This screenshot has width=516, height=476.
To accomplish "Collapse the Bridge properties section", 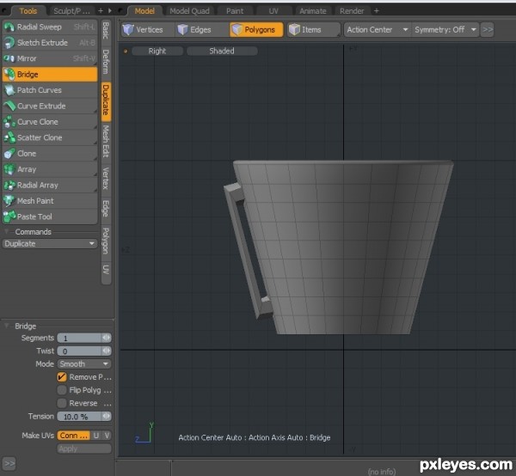I will tap(6, 326).
